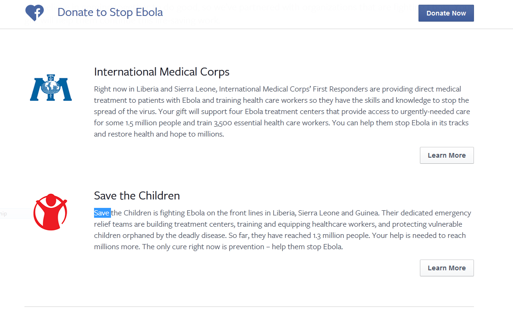Click the International Medical Corps blue logo
Screen dimensions: 513x321
pyautogui.click(x=51, y=87)
